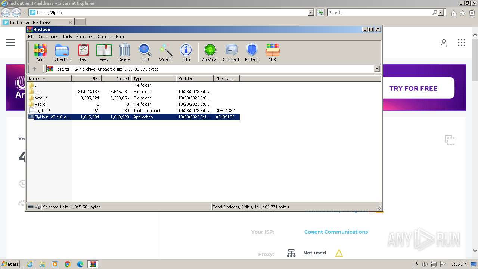478x269 pixels.
Task: Run VirusScan on the archive
Action: coord(210,52)
